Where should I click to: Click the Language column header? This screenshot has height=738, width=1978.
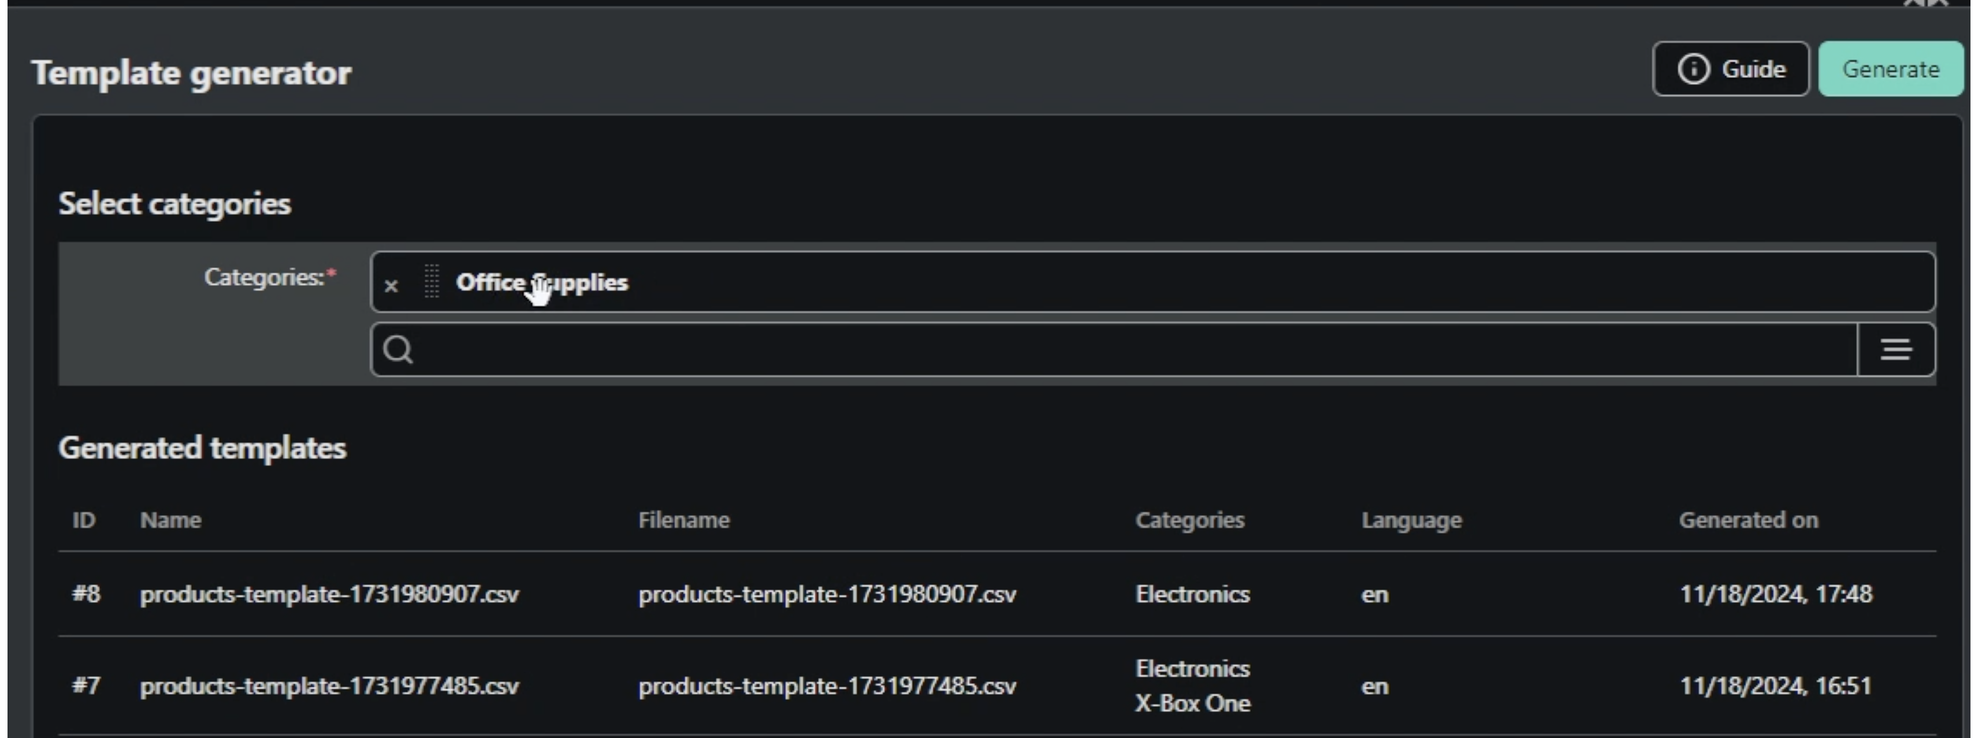[1411, 520]
